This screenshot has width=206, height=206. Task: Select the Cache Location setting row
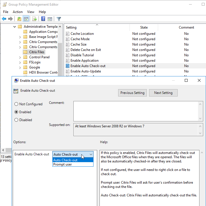(x=135, y=34)
